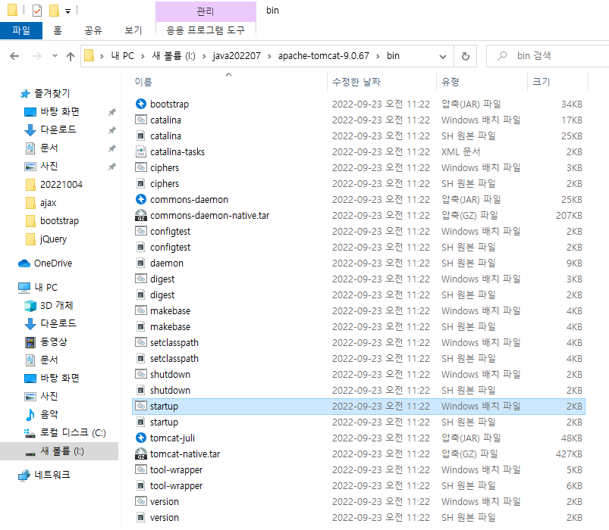Click the Videos film icon in sidebar
This screenshot has height=530, width=609.
click(x=30, y=342)
